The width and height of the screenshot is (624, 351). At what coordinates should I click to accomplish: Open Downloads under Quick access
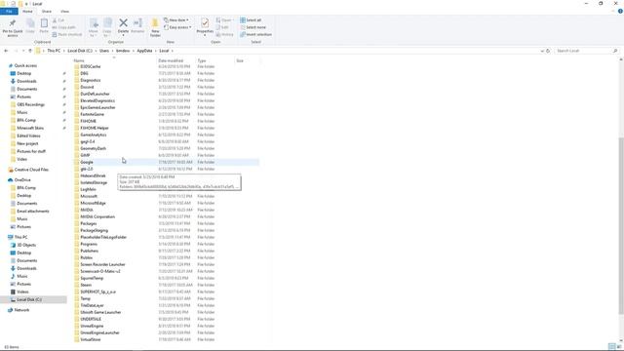pos(26,81)
